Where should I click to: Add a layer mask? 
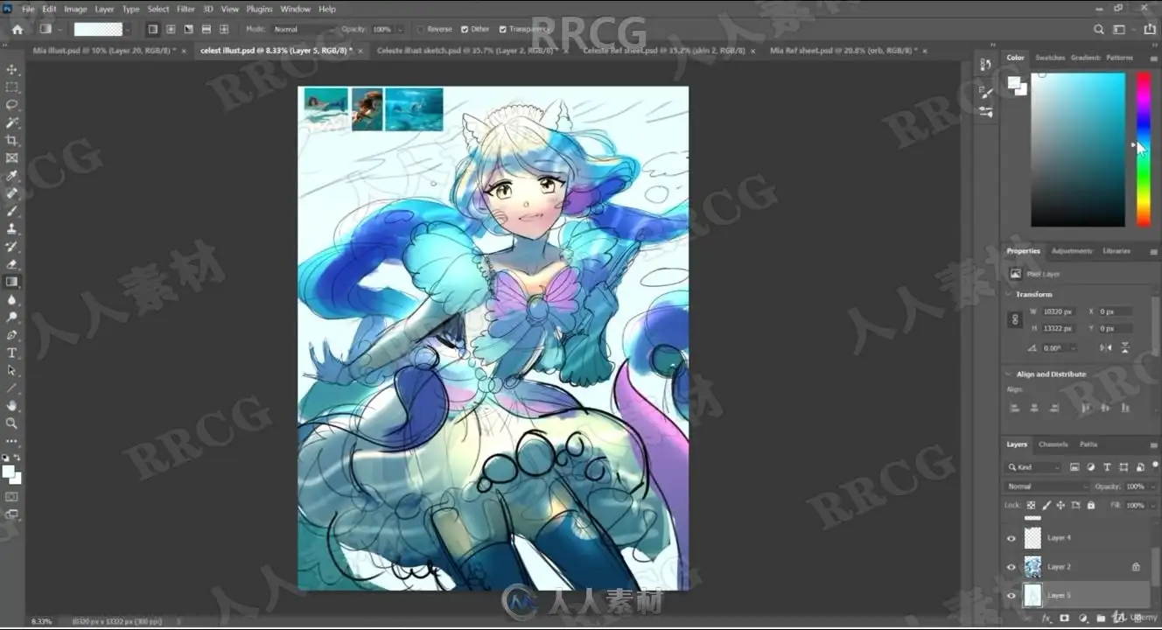1064,618
